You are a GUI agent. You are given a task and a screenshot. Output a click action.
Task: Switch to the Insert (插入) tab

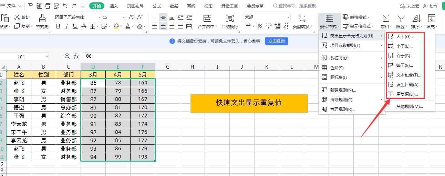click(x=114, y=6)
